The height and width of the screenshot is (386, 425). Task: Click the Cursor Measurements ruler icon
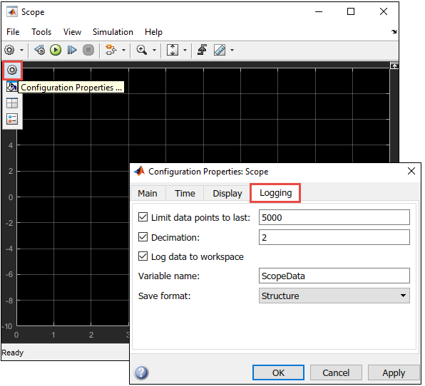[x=220, y=50]
